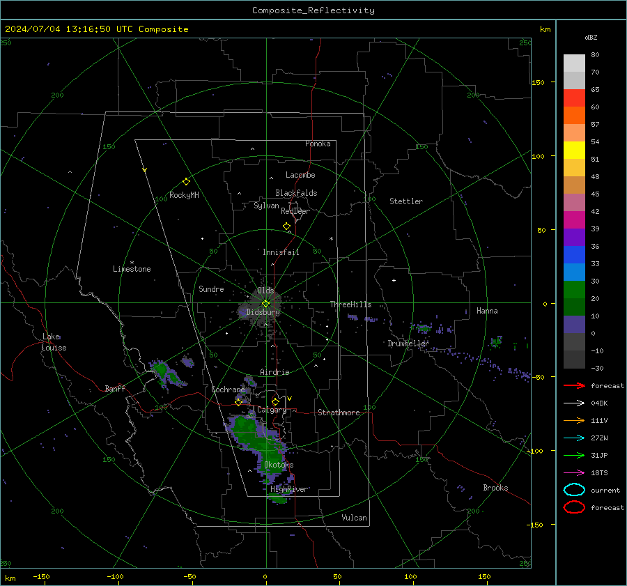627x586 pixels.
Task: Click the Drumheller label
Action: (x=408, y=344)
